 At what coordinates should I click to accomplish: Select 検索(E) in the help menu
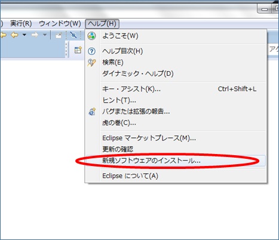point(176,63)
